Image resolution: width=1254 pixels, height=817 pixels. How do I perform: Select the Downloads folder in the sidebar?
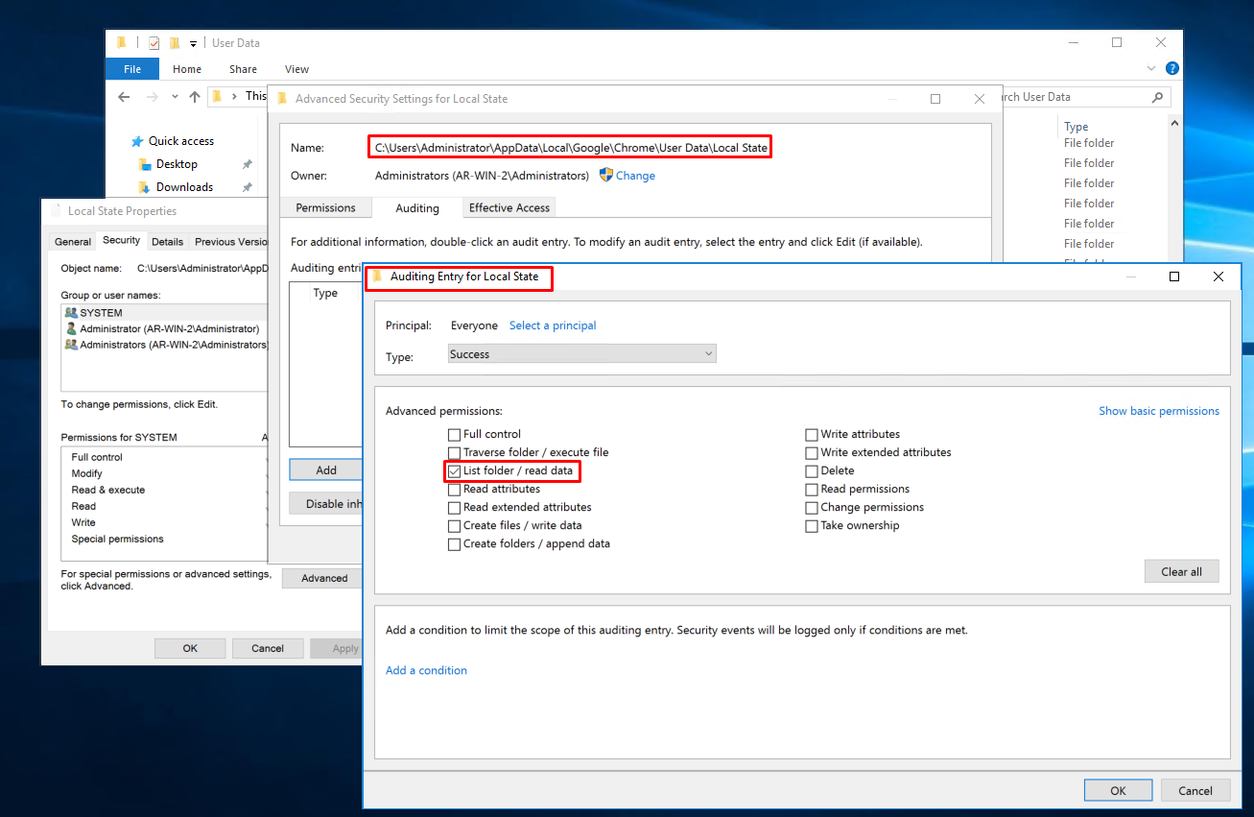(x=183, y=186)
